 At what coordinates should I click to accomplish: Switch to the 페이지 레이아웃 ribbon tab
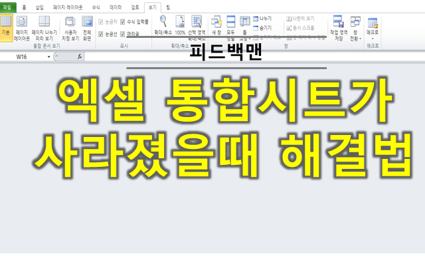click(68, 7)
